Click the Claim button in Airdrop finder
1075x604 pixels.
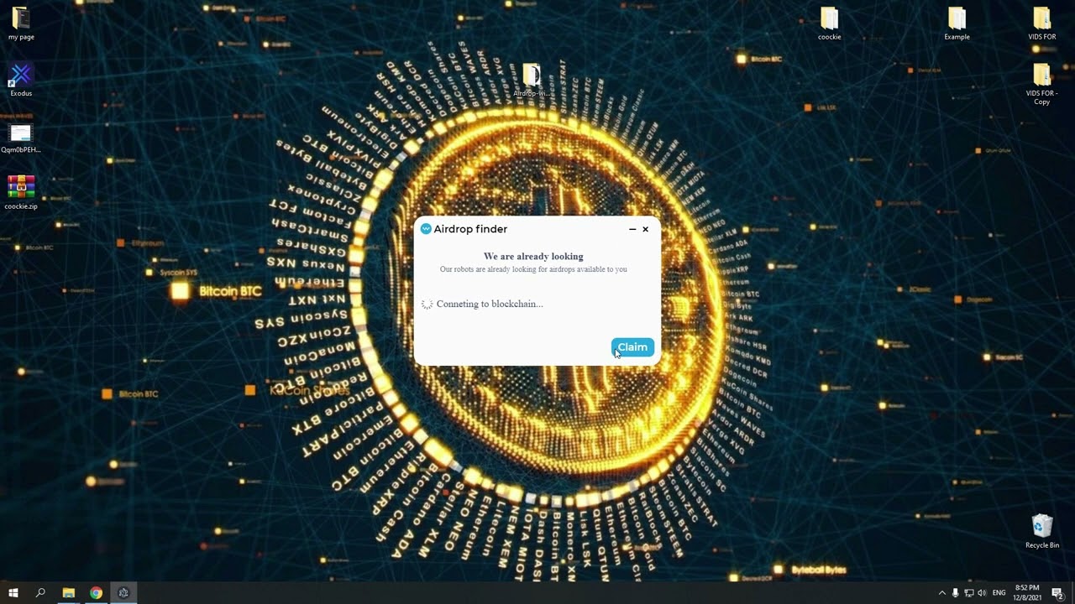[632, 347]
